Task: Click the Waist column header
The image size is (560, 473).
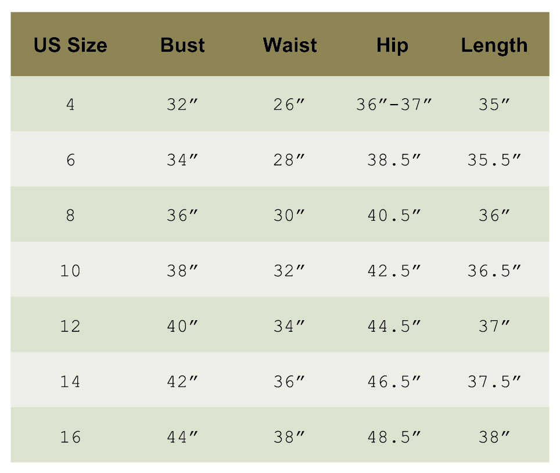Action: pyautogui.click(x=289, y=45)
